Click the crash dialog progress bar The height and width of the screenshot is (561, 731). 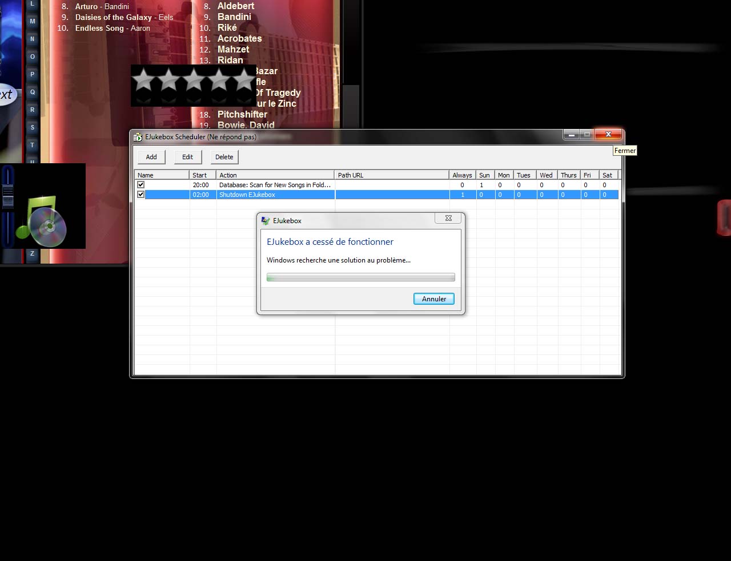361,277
